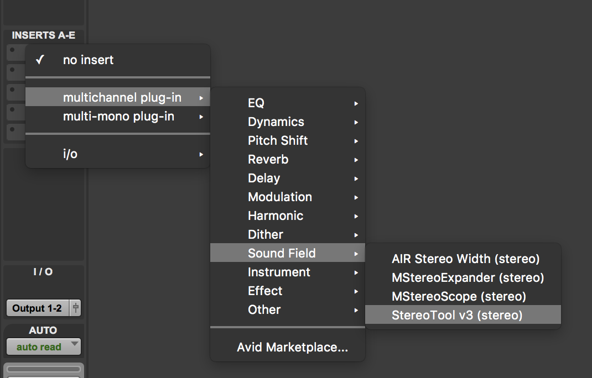Expand the Delay plug-in category
592x378 pixels.
tap(287, 178)
